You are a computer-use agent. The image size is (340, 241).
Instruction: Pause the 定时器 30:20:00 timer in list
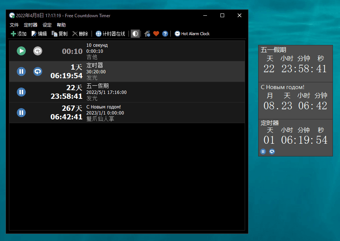pyautogui.click(x=21, y=71)
